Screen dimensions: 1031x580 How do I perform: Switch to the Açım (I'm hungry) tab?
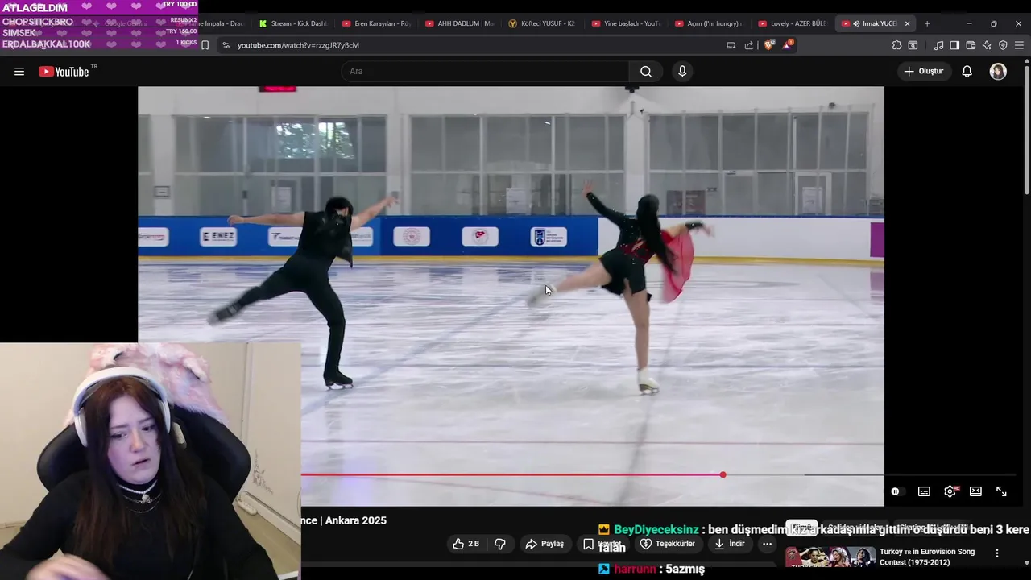pos(709,23)
